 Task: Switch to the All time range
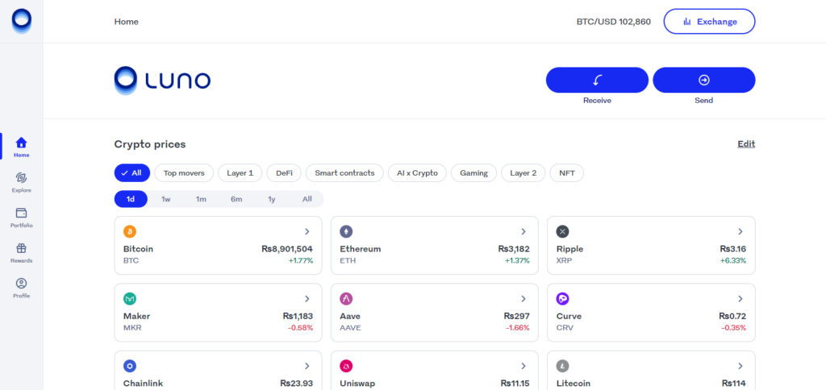click(307, 199)
